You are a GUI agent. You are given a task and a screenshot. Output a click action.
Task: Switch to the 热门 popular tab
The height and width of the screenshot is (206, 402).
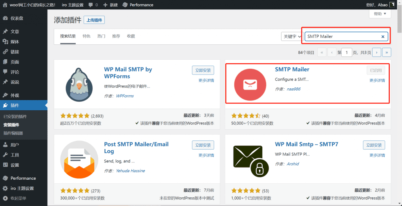(x=101, y=36)
